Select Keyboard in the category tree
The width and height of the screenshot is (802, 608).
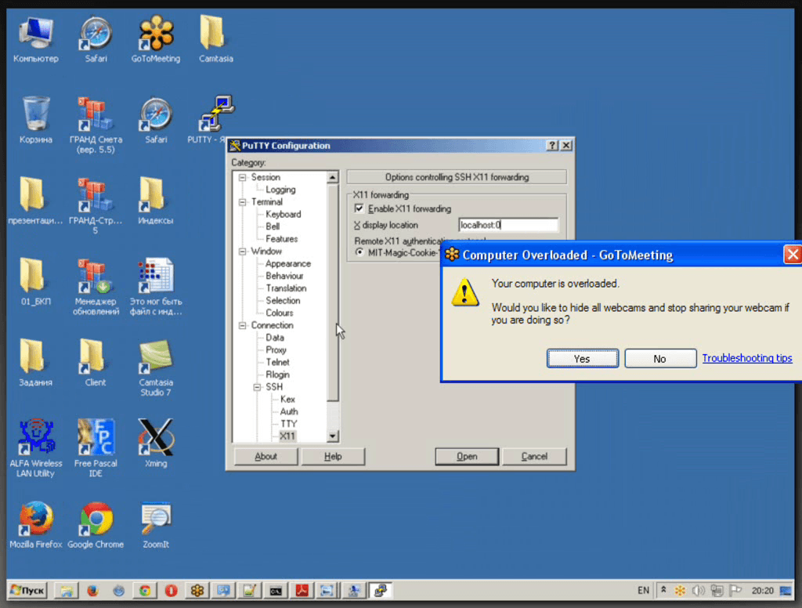click(x=284, y=214)
